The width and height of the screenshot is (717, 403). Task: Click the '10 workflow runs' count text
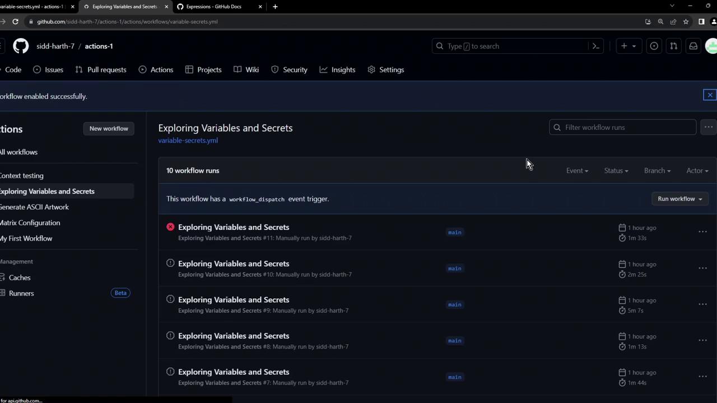click(x=193, y=171)
